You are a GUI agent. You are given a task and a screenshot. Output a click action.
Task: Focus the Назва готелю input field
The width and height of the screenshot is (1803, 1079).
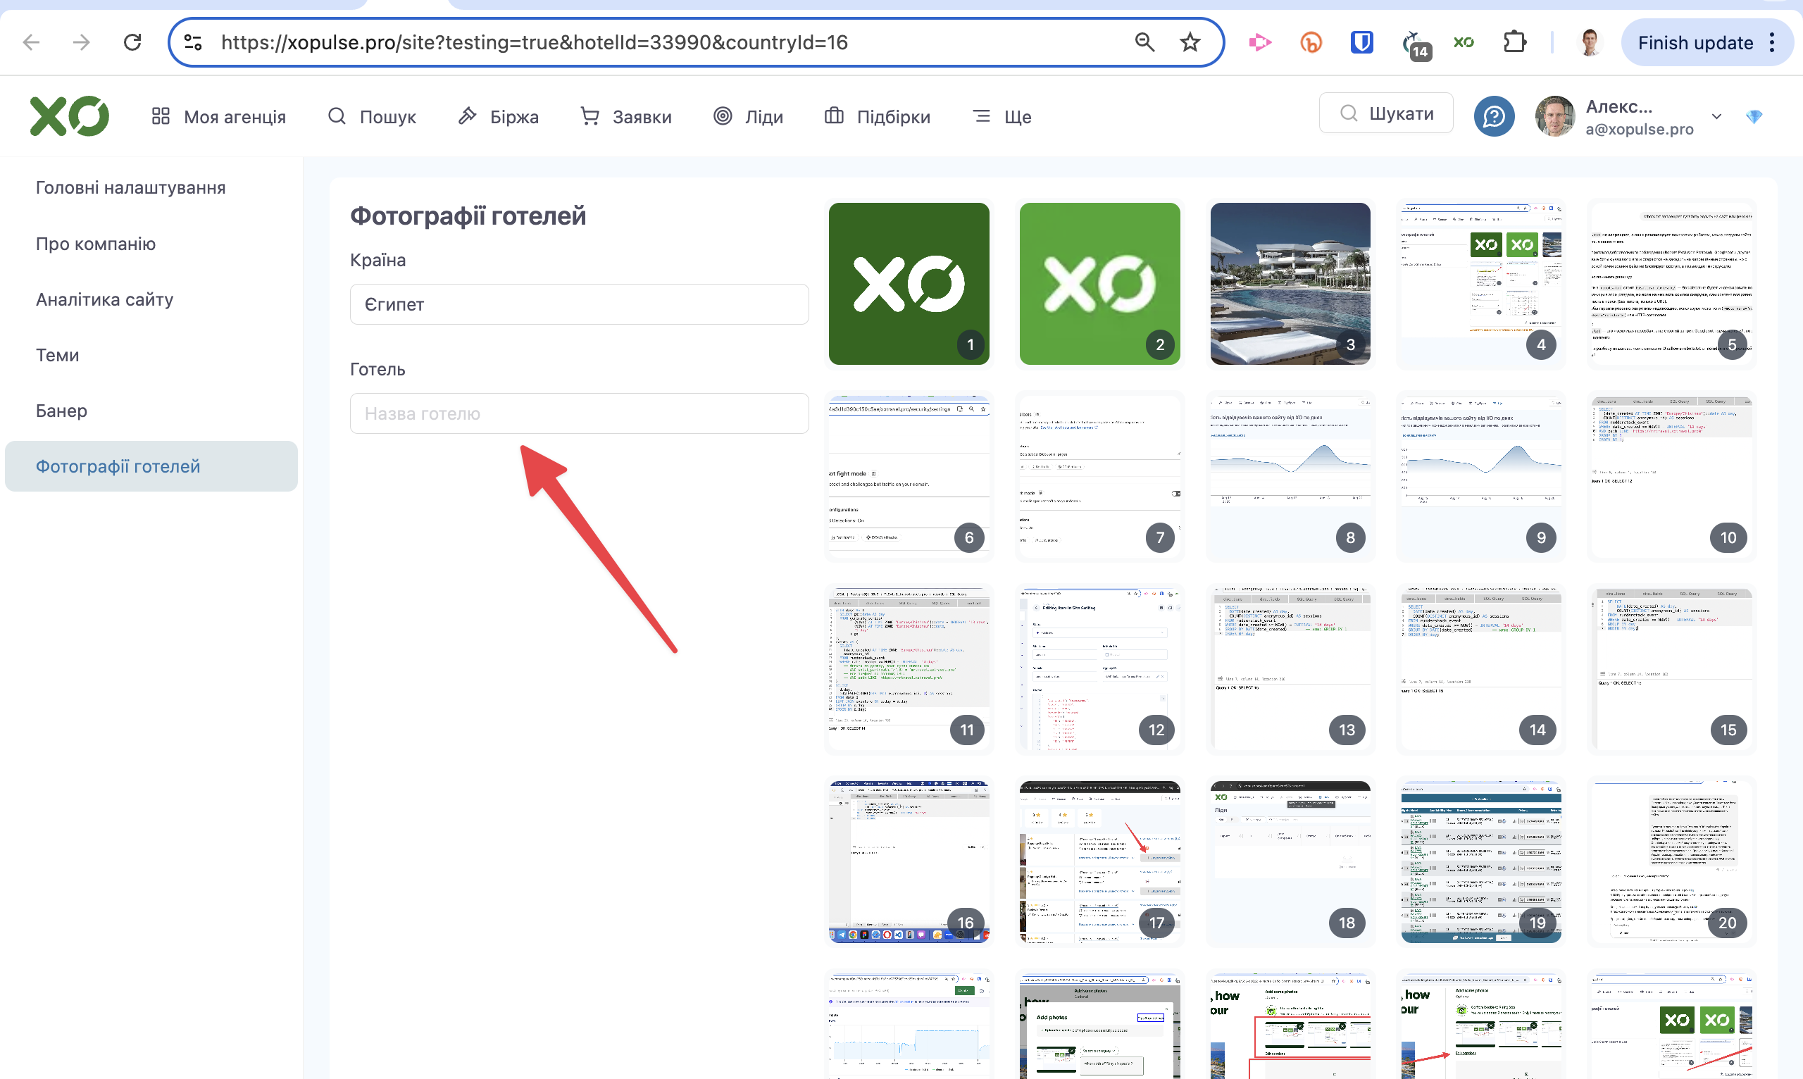coord(579,413)
